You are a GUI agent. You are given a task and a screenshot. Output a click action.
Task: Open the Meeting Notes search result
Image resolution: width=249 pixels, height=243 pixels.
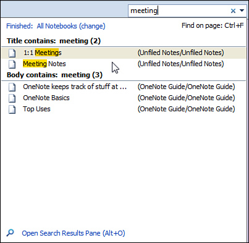click(124, 64)
